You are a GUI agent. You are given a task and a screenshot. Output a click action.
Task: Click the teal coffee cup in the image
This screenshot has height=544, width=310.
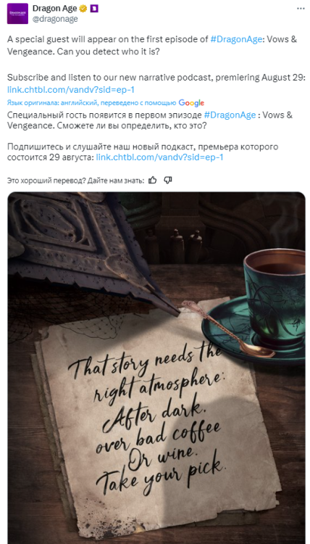[x=275, y=297]
